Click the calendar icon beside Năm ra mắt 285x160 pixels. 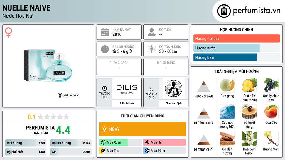click(105, 32)
